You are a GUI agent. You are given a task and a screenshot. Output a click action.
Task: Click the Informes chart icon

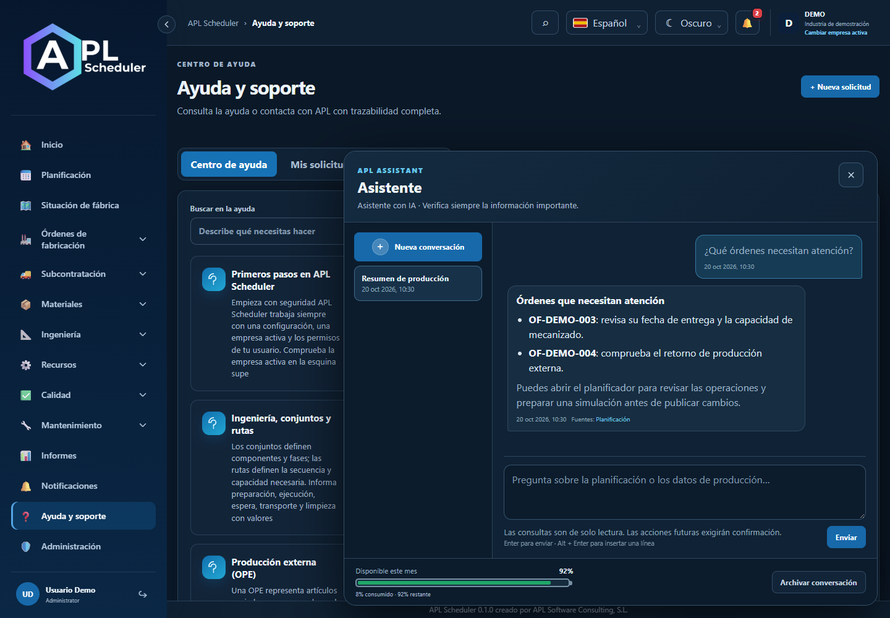26,455
